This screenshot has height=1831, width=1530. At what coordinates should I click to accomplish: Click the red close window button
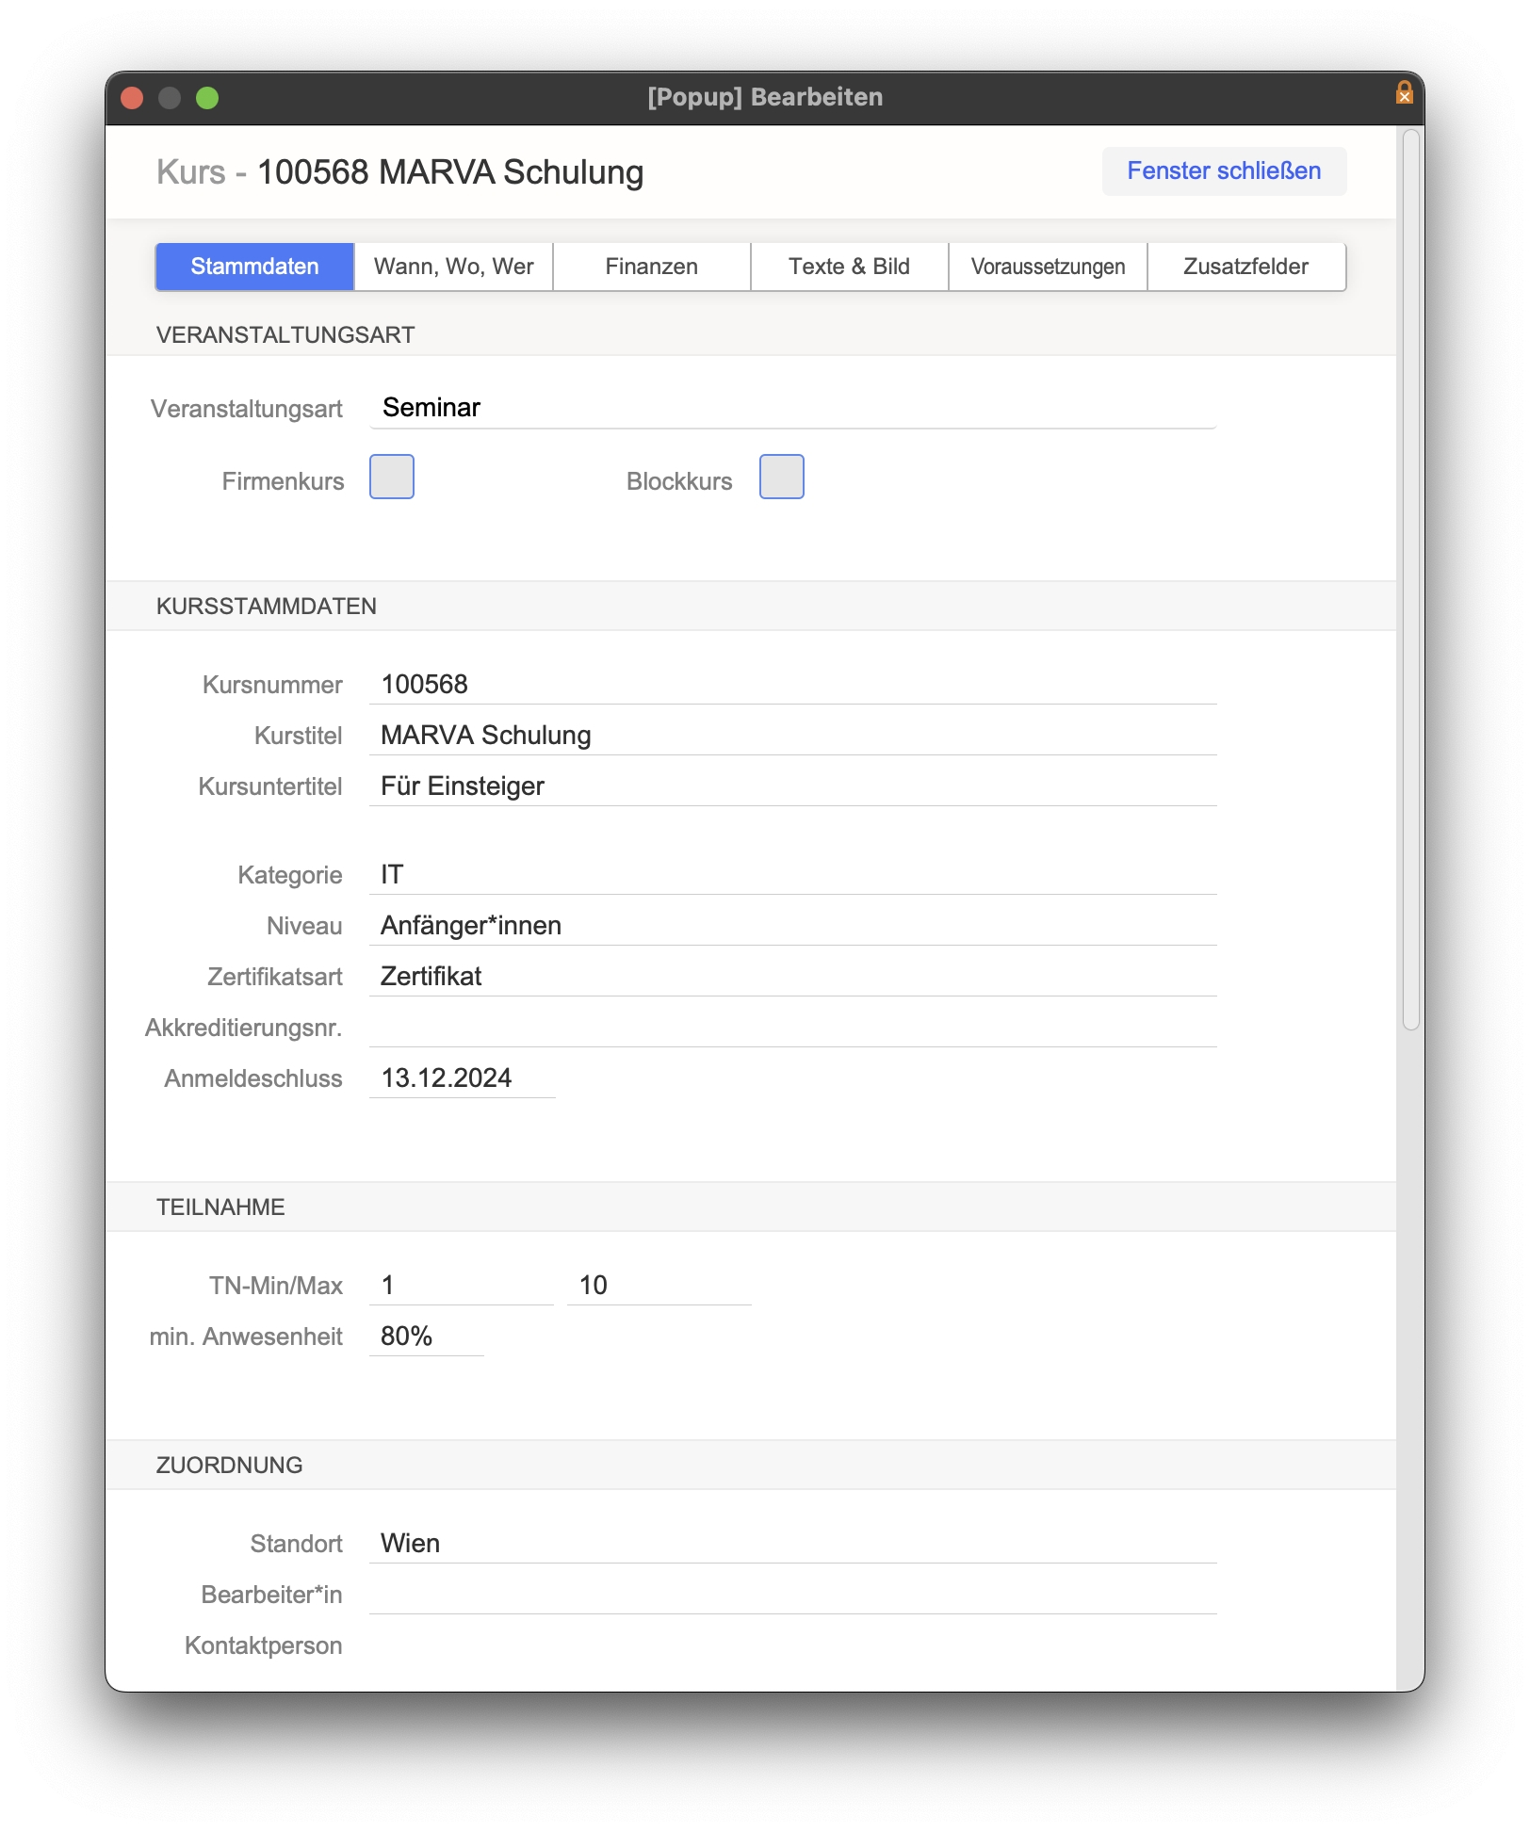pyautogui.click(x=133, y=98)
